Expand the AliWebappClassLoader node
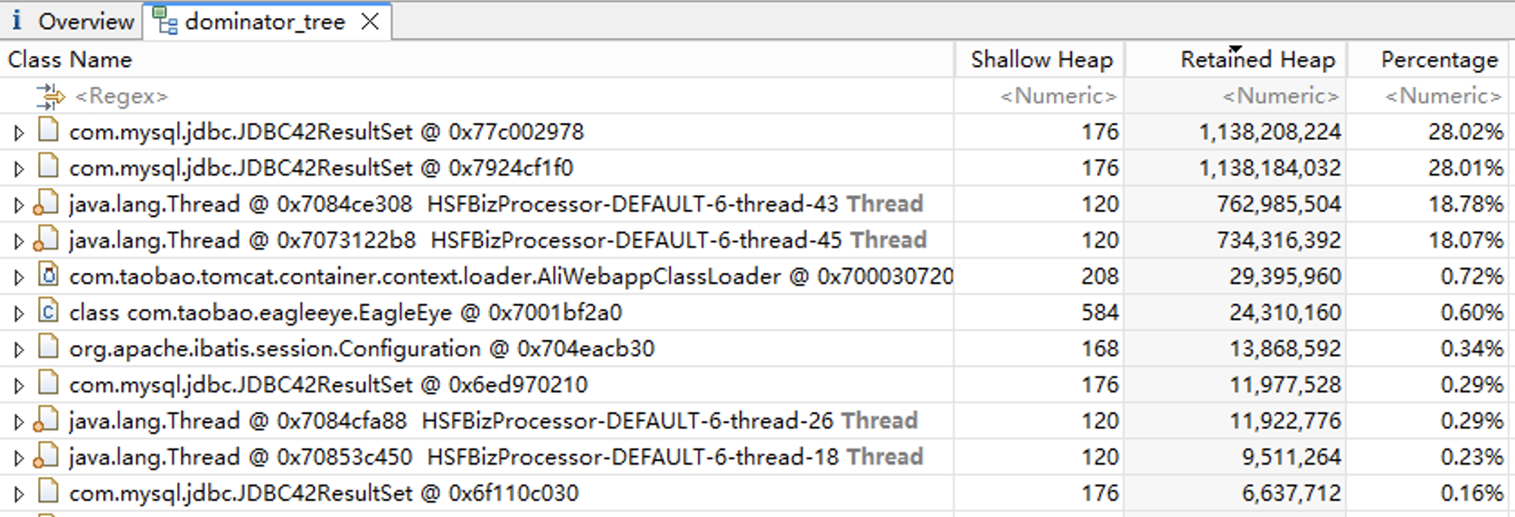 tap(19, 277)
